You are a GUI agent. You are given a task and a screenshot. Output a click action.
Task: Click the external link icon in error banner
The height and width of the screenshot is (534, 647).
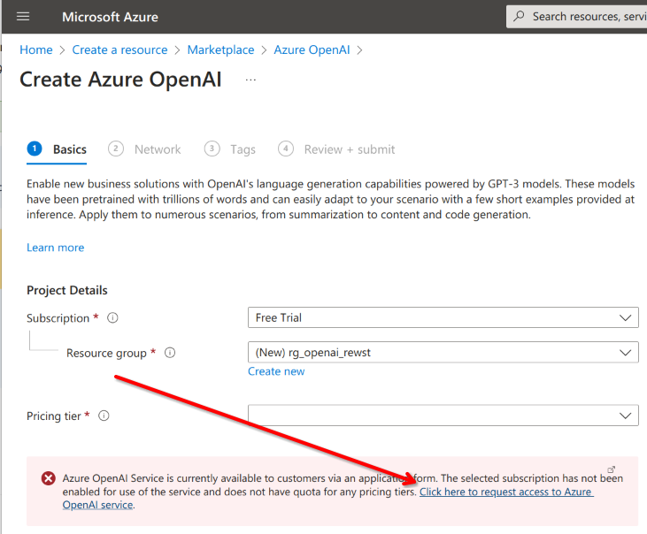click(x=611, y=469)
